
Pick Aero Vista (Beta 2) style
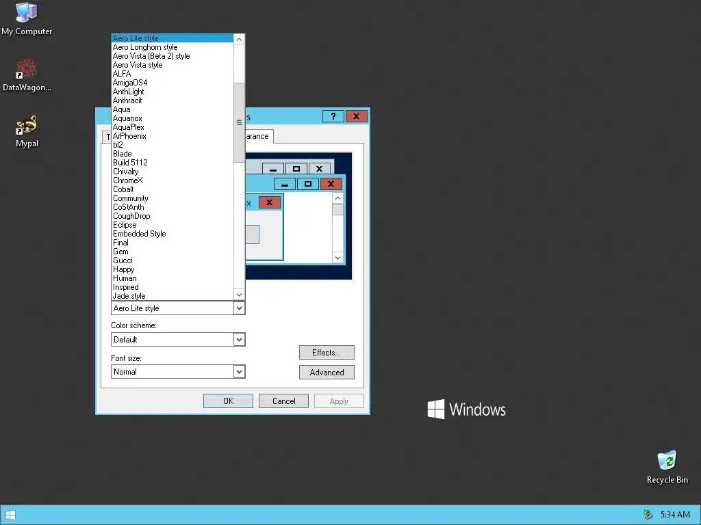[172, 56]
